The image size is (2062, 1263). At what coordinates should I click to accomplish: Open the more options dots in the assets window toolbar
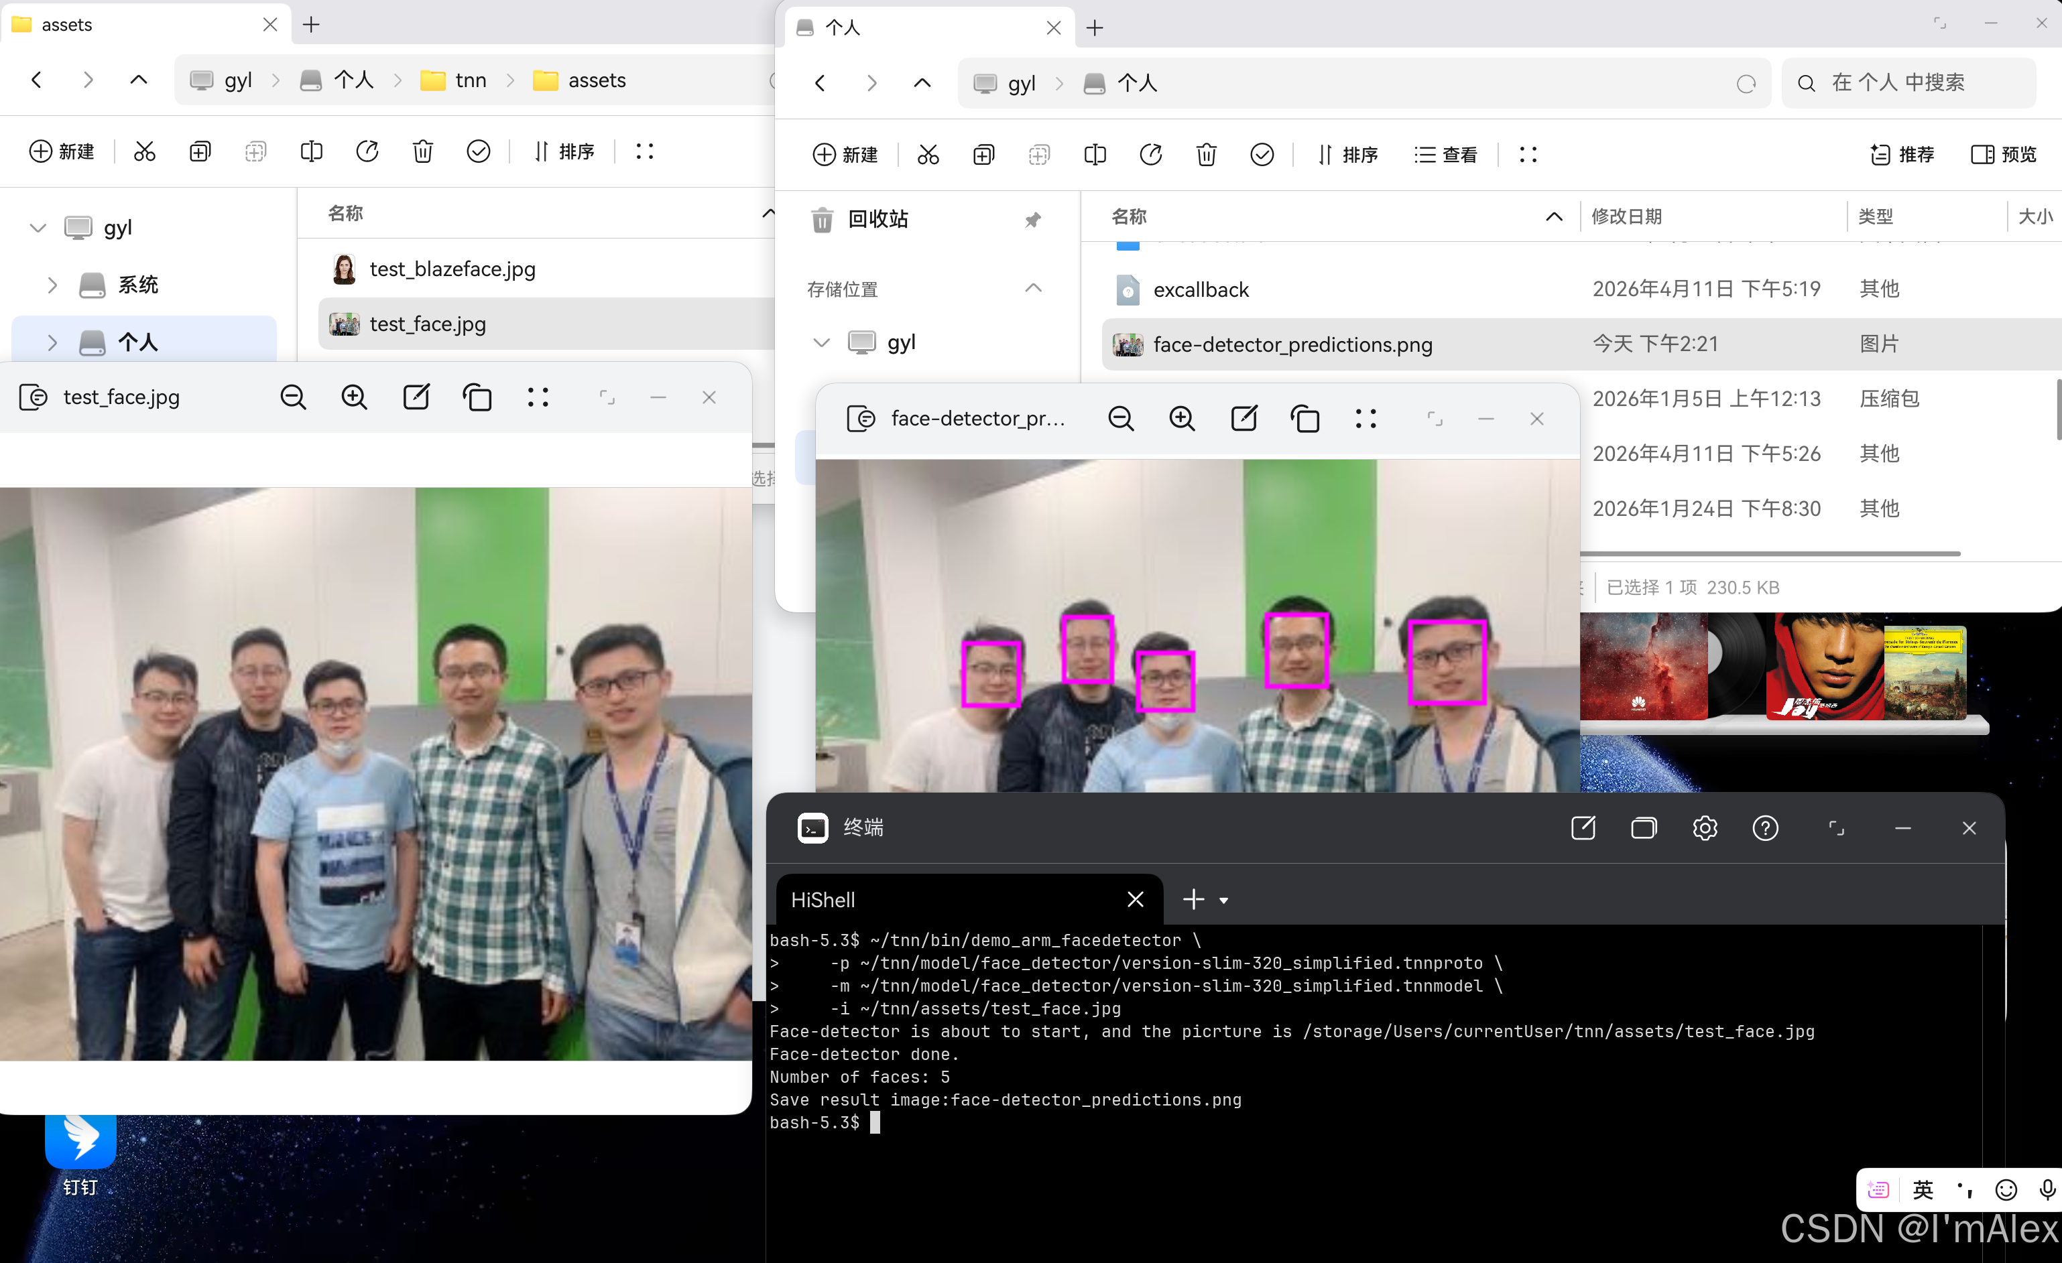(x=644, y=151)
